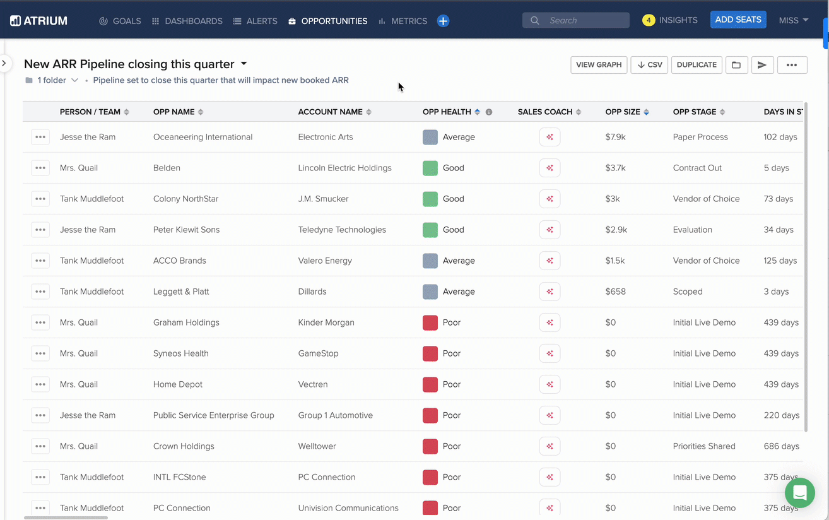The image size is (829, 520).
Task: Click the vertical table scrollbar
Action: (805, 266)
